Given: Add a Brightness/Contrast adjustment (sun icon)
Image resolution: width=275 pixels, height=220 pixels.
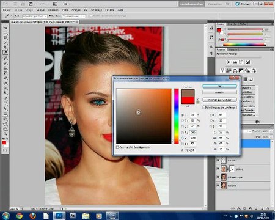Looking at the screenshot, I should tap(229, 62).
